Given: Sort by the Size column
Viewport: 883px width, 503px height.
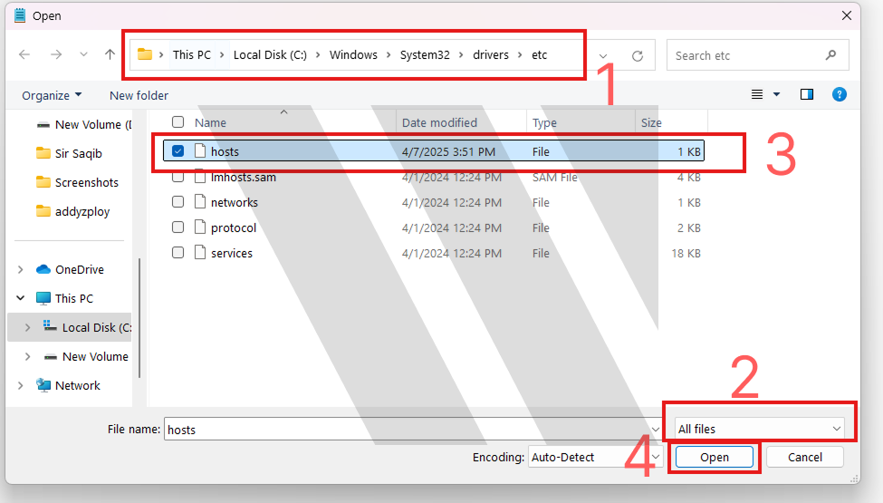Looking at the screenshot, I should click(x=651, y=122).
